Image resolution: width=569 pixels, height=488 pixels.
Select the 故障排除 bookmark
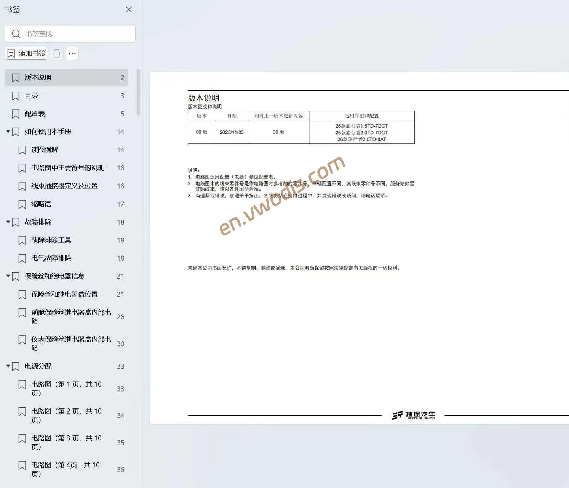[x=38, y=222]
